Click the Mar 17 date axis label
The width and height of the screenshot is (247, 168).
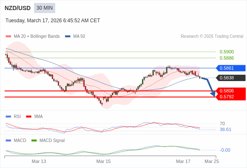coord(183,161)
